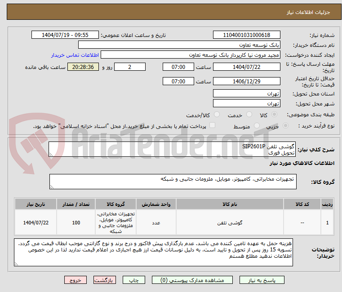The image size is (342, 292).
Task: Click the 'کد کالا' column header
Action: [302, 204]
